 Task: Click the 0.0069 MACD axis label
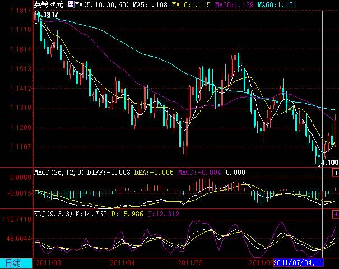21,178
